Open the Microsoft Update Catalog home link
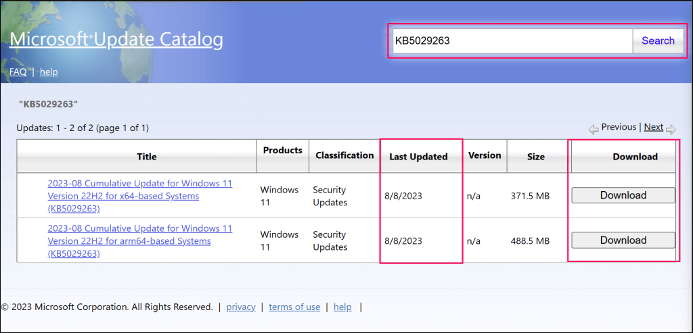 pyautogui.click(x=116, y=40)
